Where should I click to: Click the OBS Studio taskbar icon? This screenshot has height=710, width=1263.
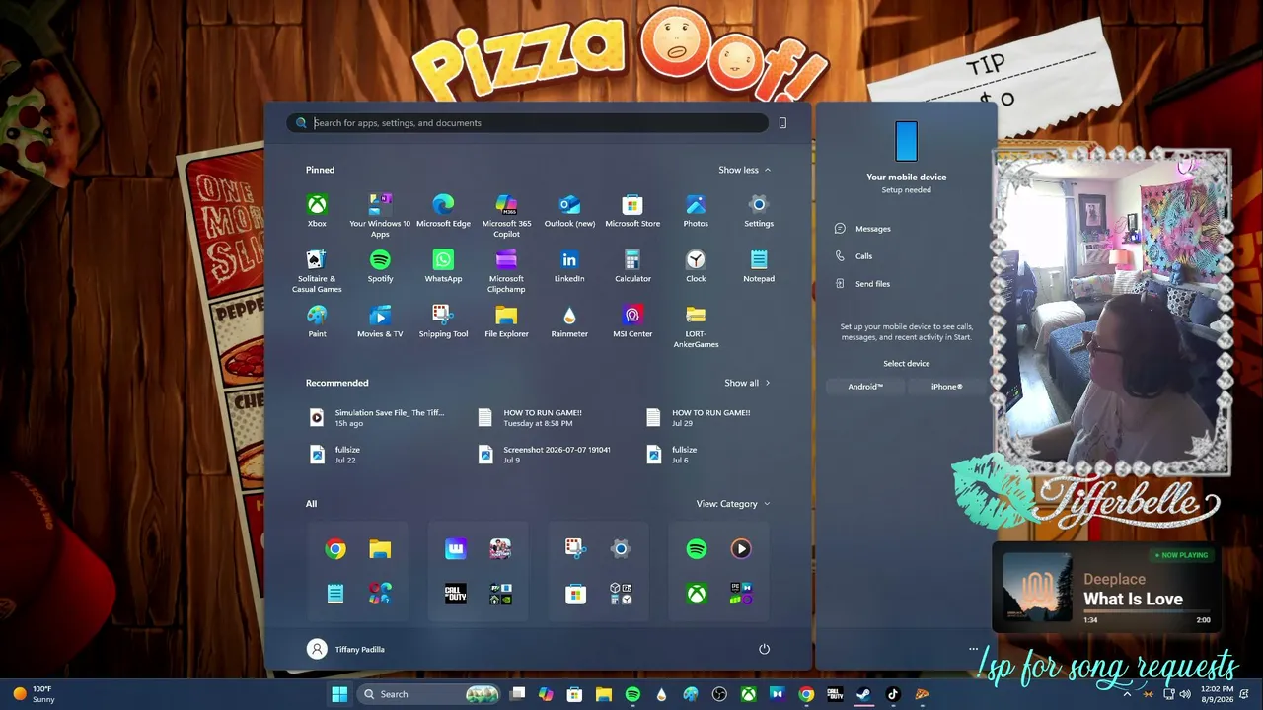tap(719, 694)
